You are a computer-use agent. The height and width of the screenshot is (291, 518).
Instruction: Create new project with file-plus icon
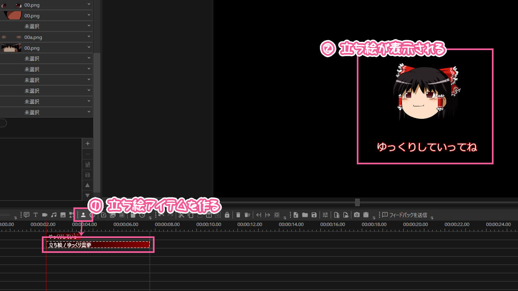[296, 215]
